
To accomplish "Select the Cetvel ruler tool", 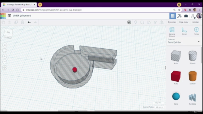I will click(x=184, y=31).
